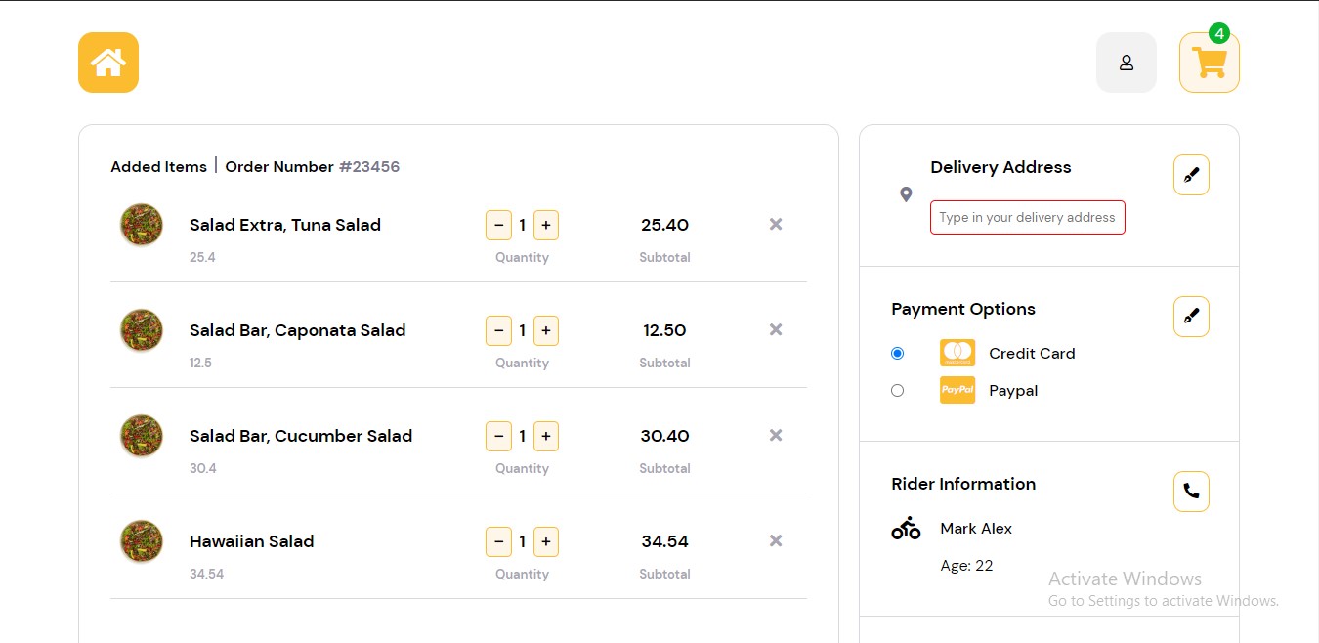Open the shopping cart icon
Screen dimensions: 1319x643
coord(1209,63)
